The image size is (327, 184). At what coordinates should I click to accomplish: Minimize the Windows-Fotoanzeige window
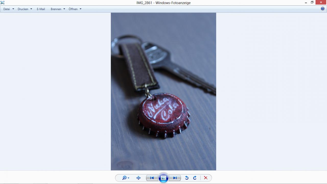click(306, 3)
